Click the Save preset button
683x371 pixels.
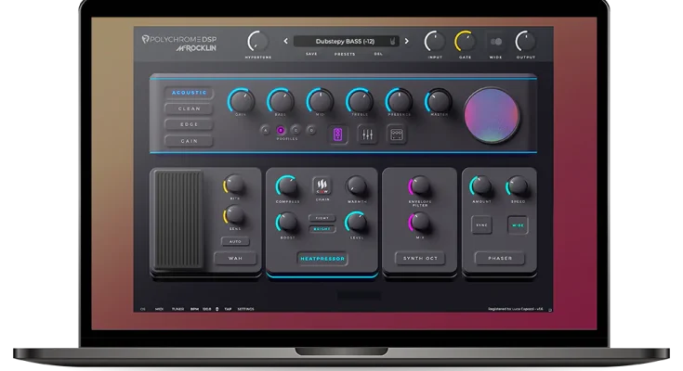pos(310,55)
